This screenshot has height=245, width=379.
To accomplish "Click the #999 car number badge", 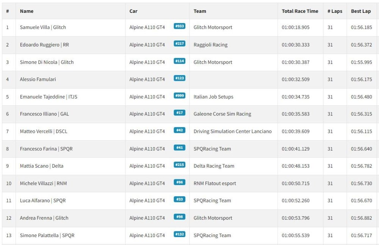I will 179,96.
